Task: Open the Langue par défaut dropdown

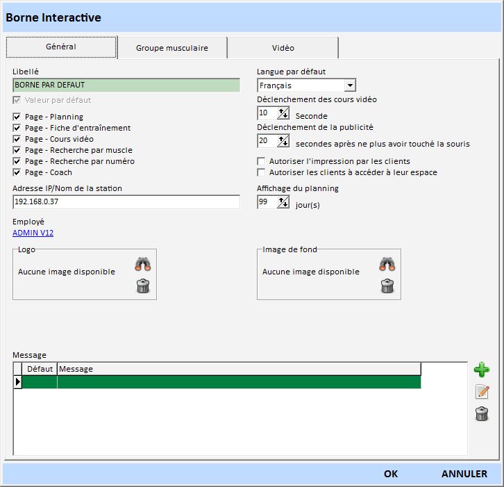Action: pyautogui.click(x=350, y=85)
